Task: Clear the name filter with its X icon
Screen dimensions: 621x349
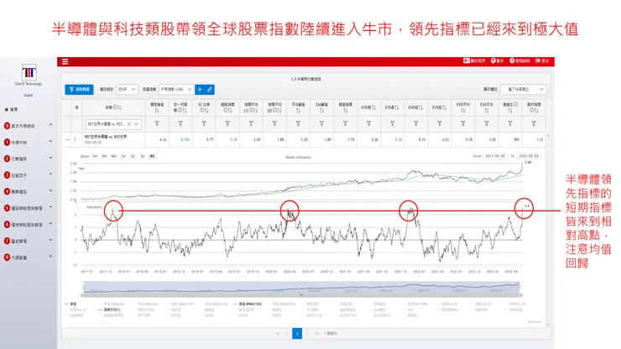Action: [129, 124]
